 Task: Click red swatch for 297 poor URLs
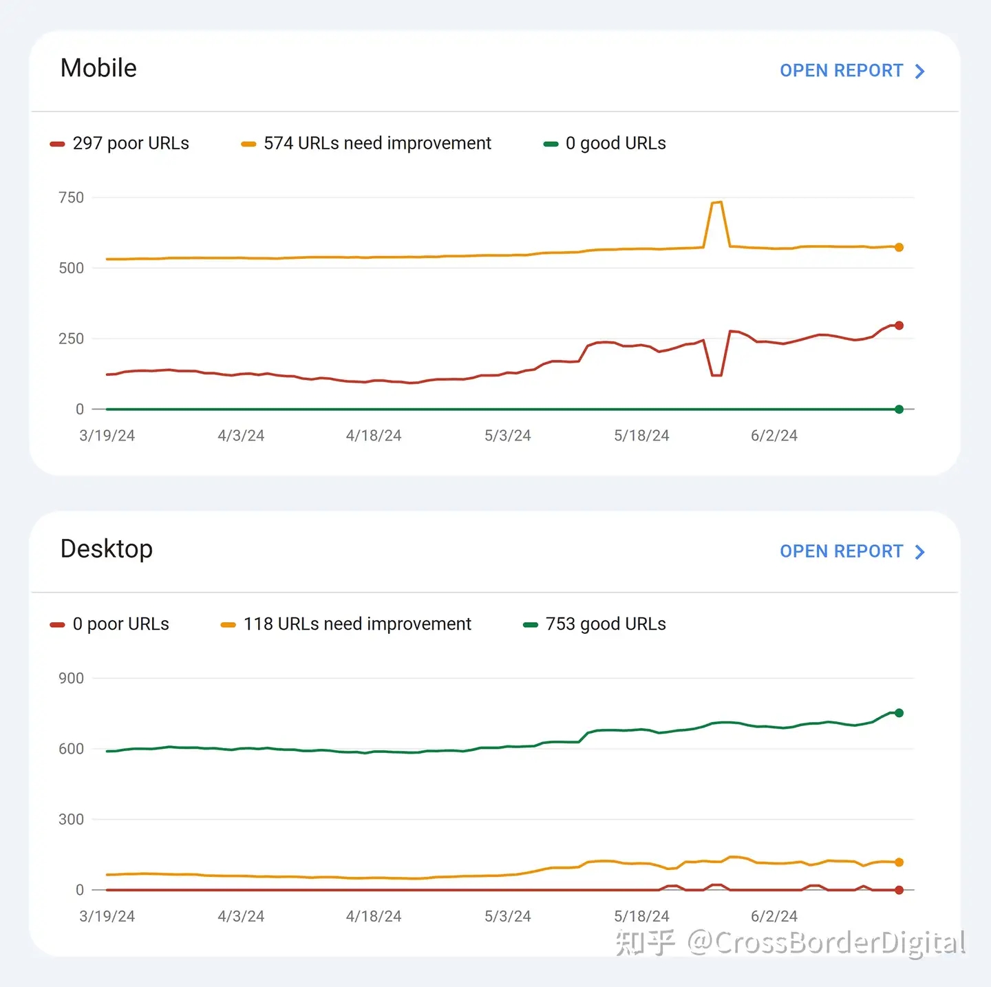[57, 144]
